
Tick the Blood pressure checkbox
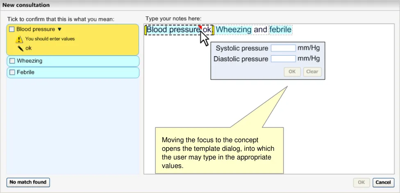[12, 30]
